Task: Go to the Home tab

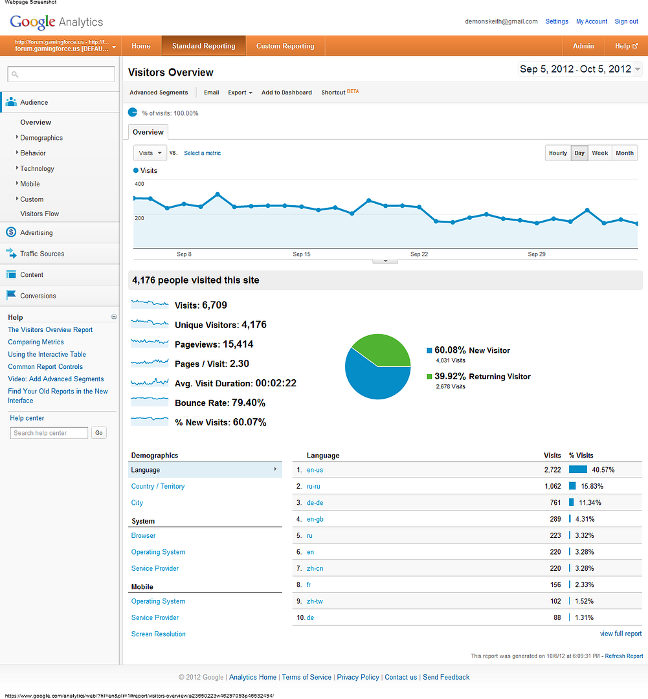Action: [x=140, y=46]
